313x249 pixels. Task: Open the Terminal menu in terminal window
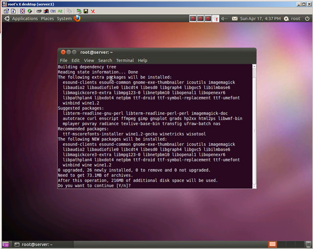point(125,60)
